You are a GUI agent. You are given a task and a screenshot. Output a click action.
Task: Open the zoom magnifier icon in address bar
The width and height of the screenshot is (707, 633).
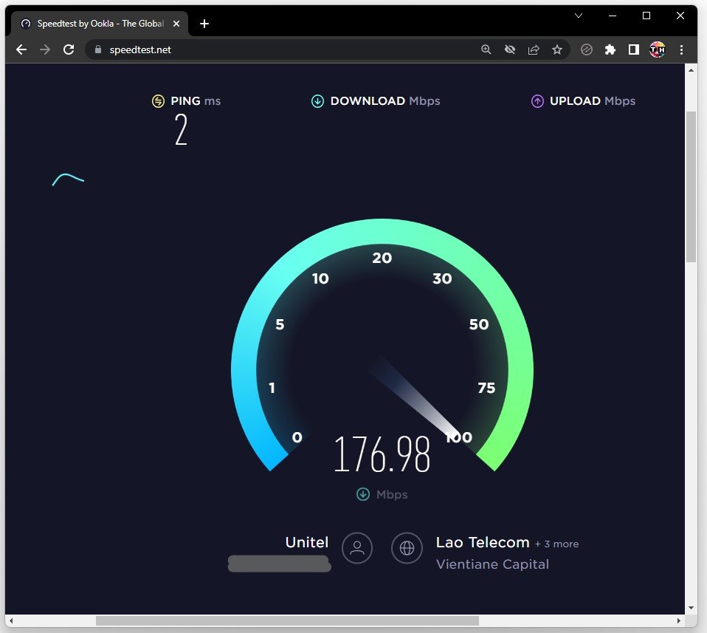point(486,49)
